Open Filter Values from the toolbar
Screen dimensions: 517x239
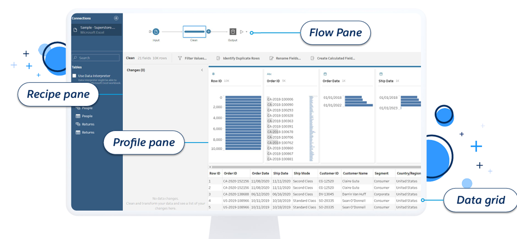(192, 58)
